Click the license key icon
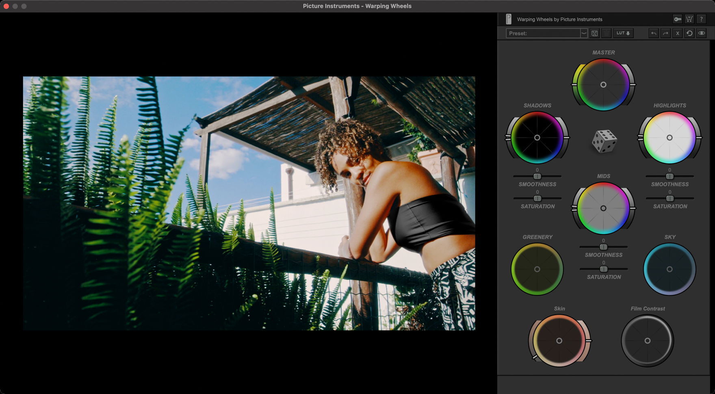This screenshot has width=715, height=394. pos(677,19)
